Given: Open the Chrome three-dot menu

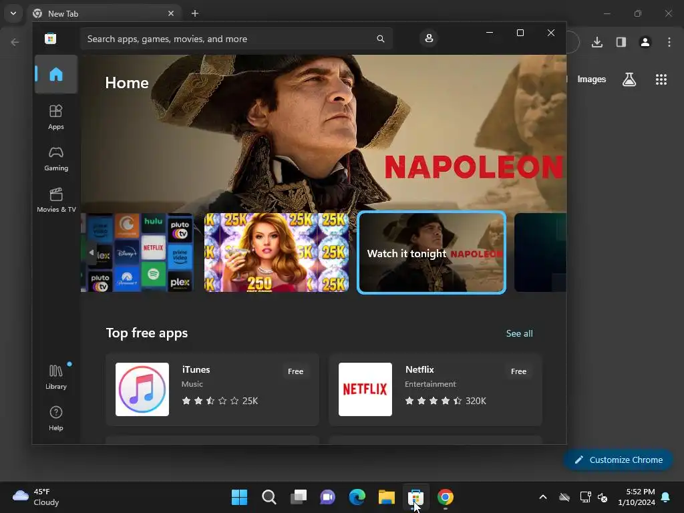Looking at the screenshot, I should [x=669, y=42].
